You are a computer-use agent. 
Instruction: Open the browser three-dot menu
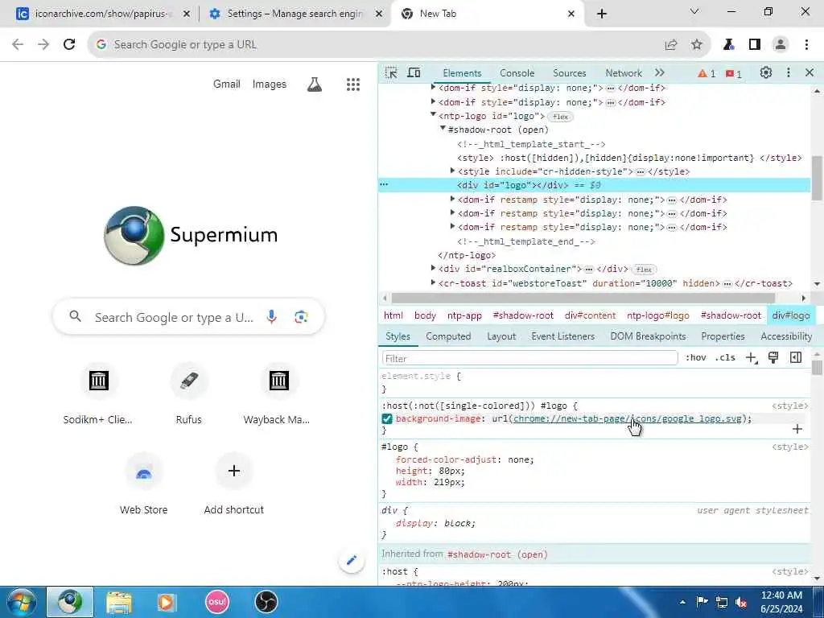point(806,45)
